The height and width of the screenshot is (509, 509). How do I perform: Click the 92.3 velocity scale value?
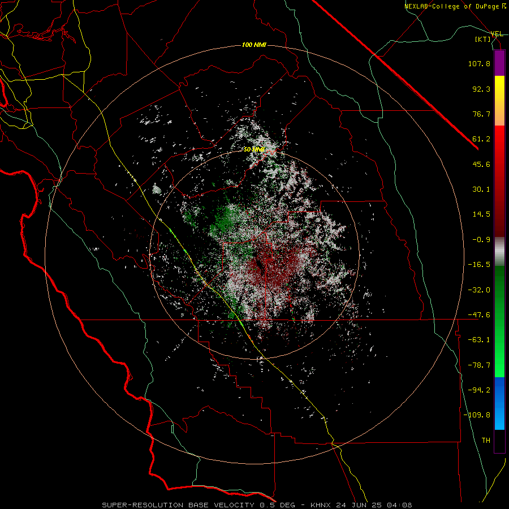[x=481, y=89]
